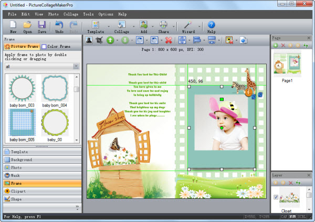
Task: Add a new page with green plus icon
Action: pos(276,46)
